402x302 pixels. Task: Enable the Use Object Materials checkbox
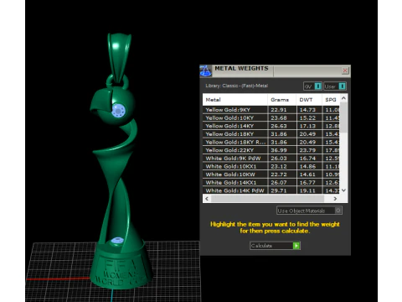pyautogui.click(x=338, y=211)
